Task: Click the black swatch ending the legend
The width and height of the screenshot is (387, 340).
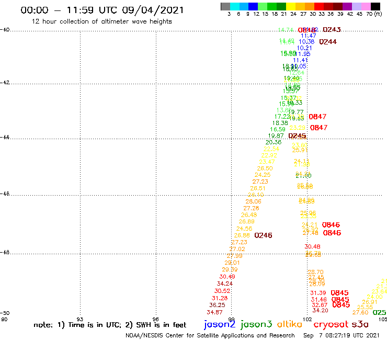Action: [x=375, y=6]
